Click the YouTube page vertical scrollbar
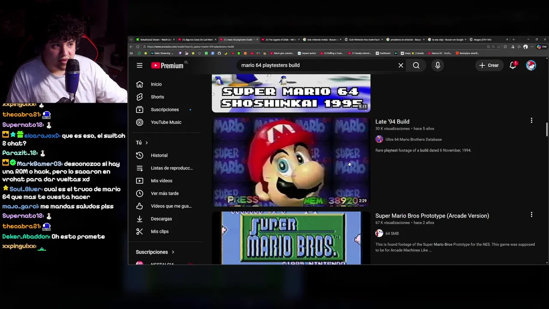Viewport: 549px width, 309px height. coord(547,130)
